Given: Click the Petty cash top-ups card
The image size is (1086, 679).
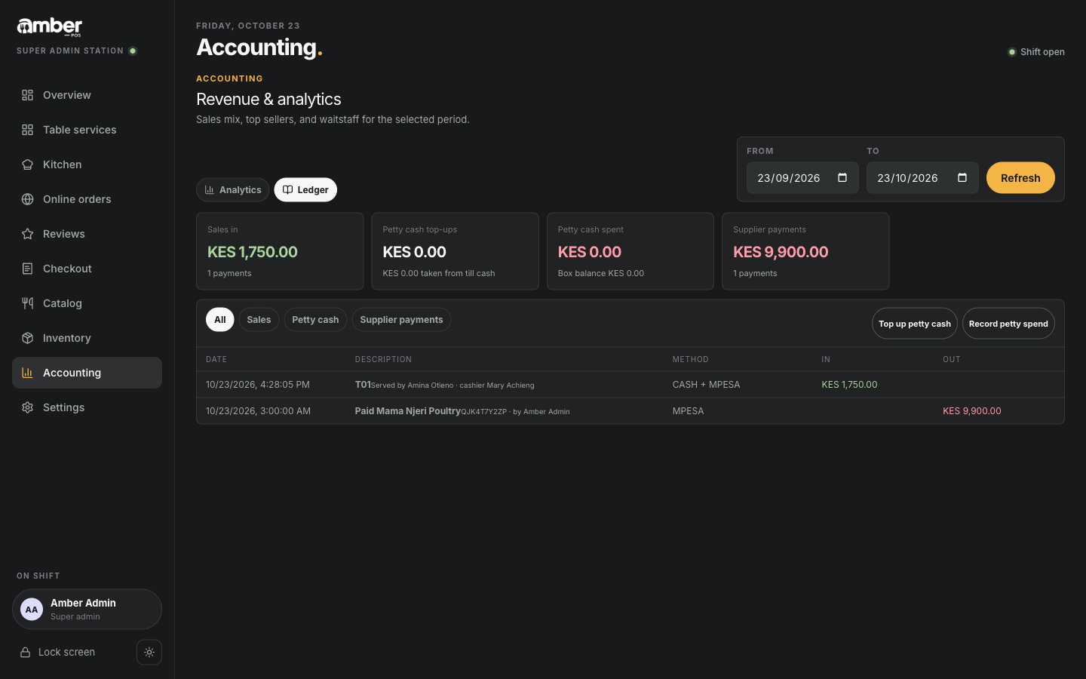Looking at the screenshot, I should point(455,251).
